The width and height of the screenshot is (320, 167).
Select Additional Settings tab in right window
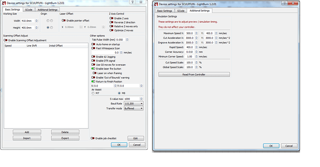(x=199, y=11)
